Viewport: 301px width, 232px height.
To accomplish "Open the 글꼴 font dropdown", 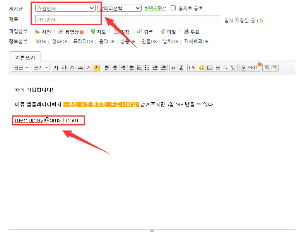I will coord(21,68).
